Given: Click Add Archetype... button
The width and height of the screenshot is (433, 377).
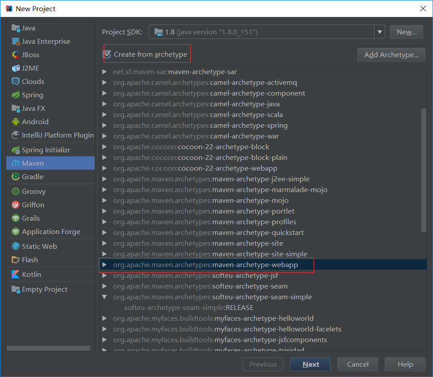Looking at the screenshot, I should (x=391, y=54).
